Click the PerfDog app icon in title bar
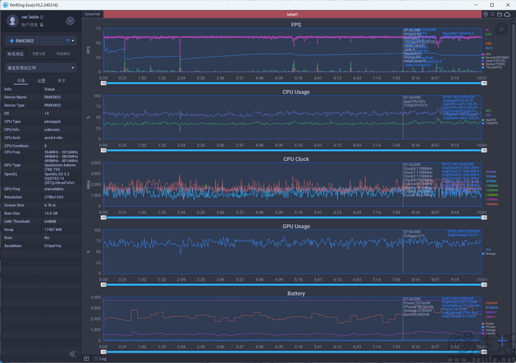Screen dimensions: 516x363 click(x=6, y=5)
